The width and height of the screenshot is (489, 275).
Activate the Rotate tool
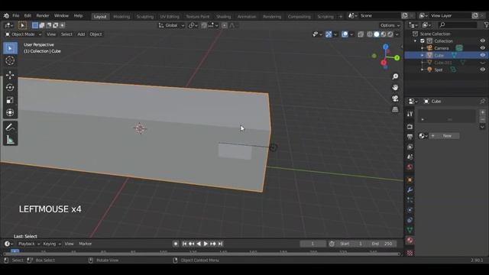(10, 88)
